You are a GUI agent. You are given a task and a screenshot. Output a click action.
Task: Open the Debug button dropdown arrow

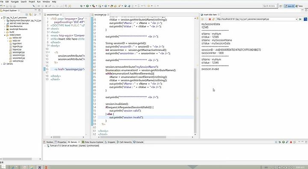pyautogui.click(x=84, y=6)
